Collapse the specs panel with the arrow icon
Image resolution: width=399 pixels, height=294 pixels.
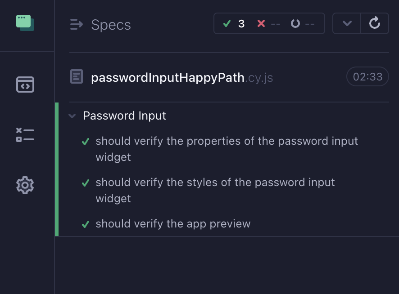point(76,24)
